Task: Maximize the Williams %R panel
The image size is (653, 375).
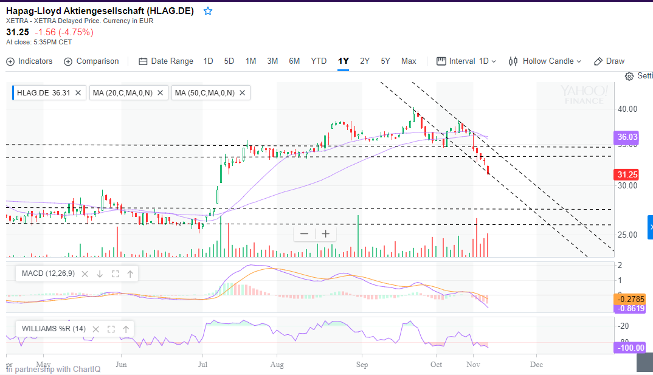Action: 111,329
